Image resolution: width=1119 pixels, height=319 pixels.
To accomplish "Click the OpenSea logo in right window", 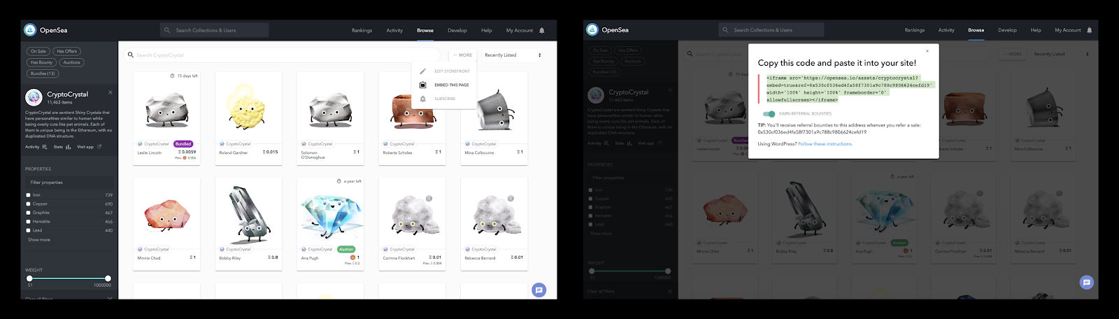I will coord(592,29).
